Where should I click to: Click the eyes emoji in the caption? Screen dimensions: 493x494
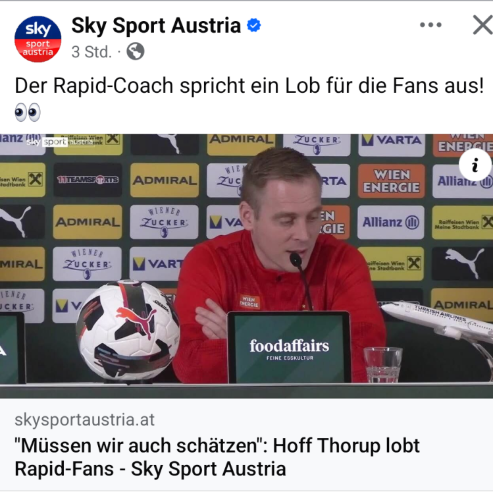28,112
